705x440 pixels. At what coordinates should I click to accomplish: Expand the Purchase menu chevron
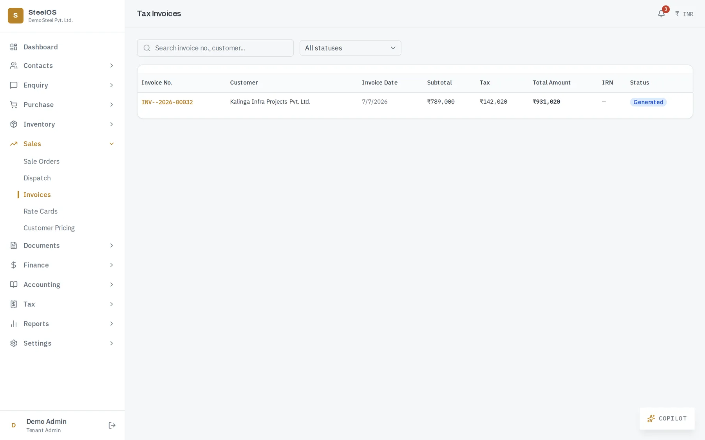click(112, 104)
